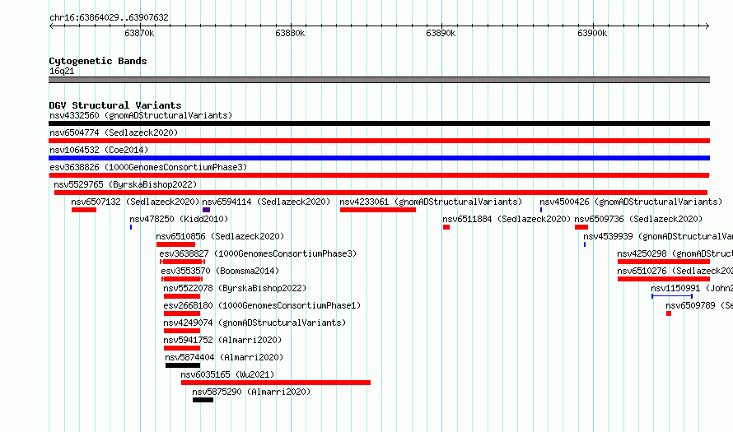The height and width of the screenshot is (432, 733).
Task: Click the gray 16q21 cytogenetic band
Action: 379,80
